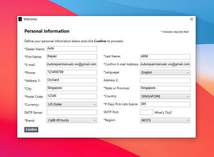The image size is (214, 157).
Task: Click the '*Dealer Name:' label
Action: [x=35, y=49]
